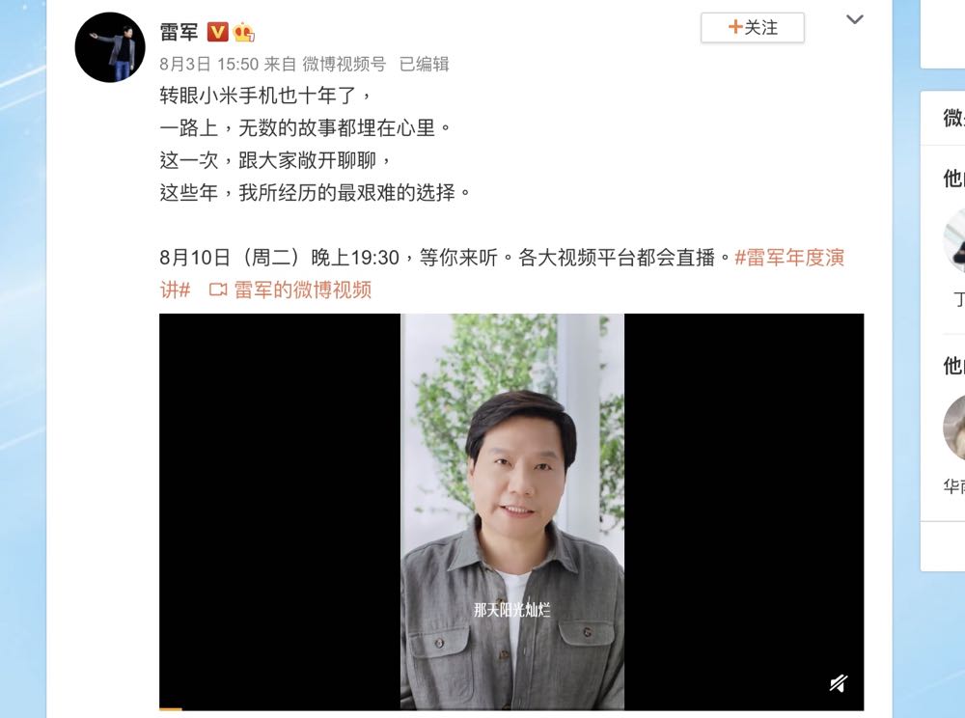Click the first avatar in right sidebar

pos(954,240)
